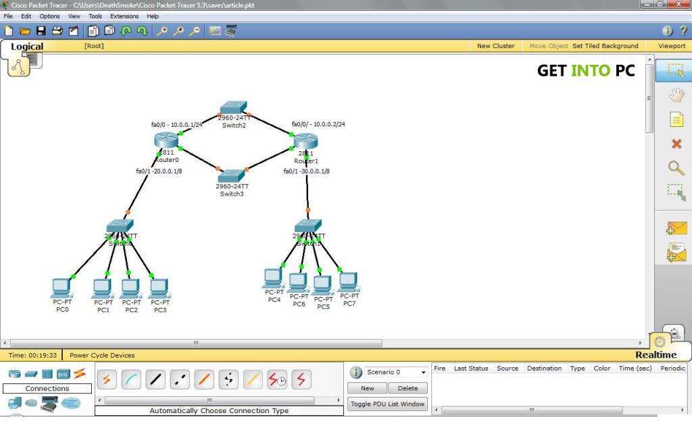Choose the Console cable connection

131,379
